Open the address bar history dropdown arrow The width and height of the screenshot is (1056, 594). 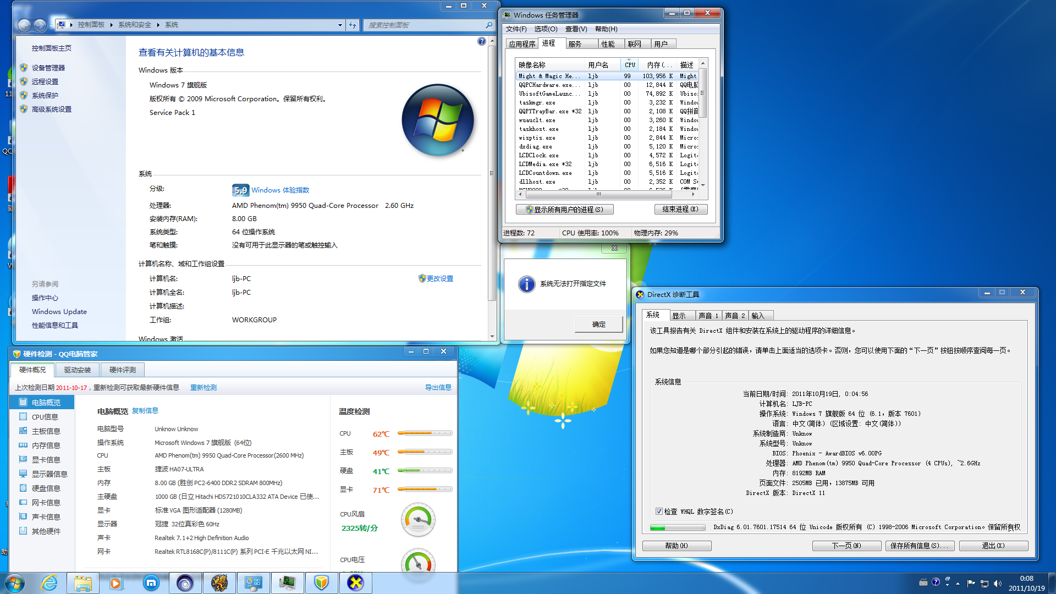(x=340, y=25)
